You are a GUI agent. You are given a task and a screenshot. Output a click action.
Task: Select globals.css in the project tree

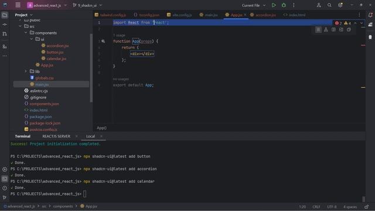click(x=45, y=78)
